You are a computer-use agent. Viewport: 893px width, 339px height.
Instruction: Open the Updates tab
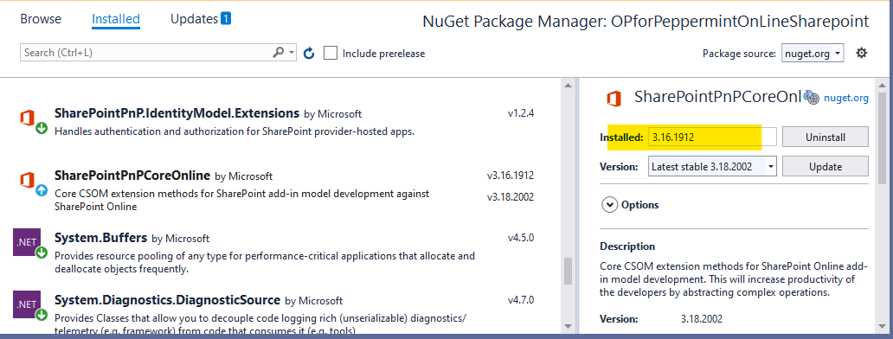[194, 19]
